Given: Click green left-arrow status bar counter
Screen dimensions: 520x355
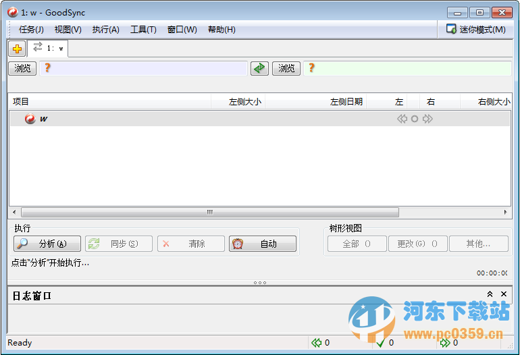Looking at the screenshot, I should click(320, 343).
